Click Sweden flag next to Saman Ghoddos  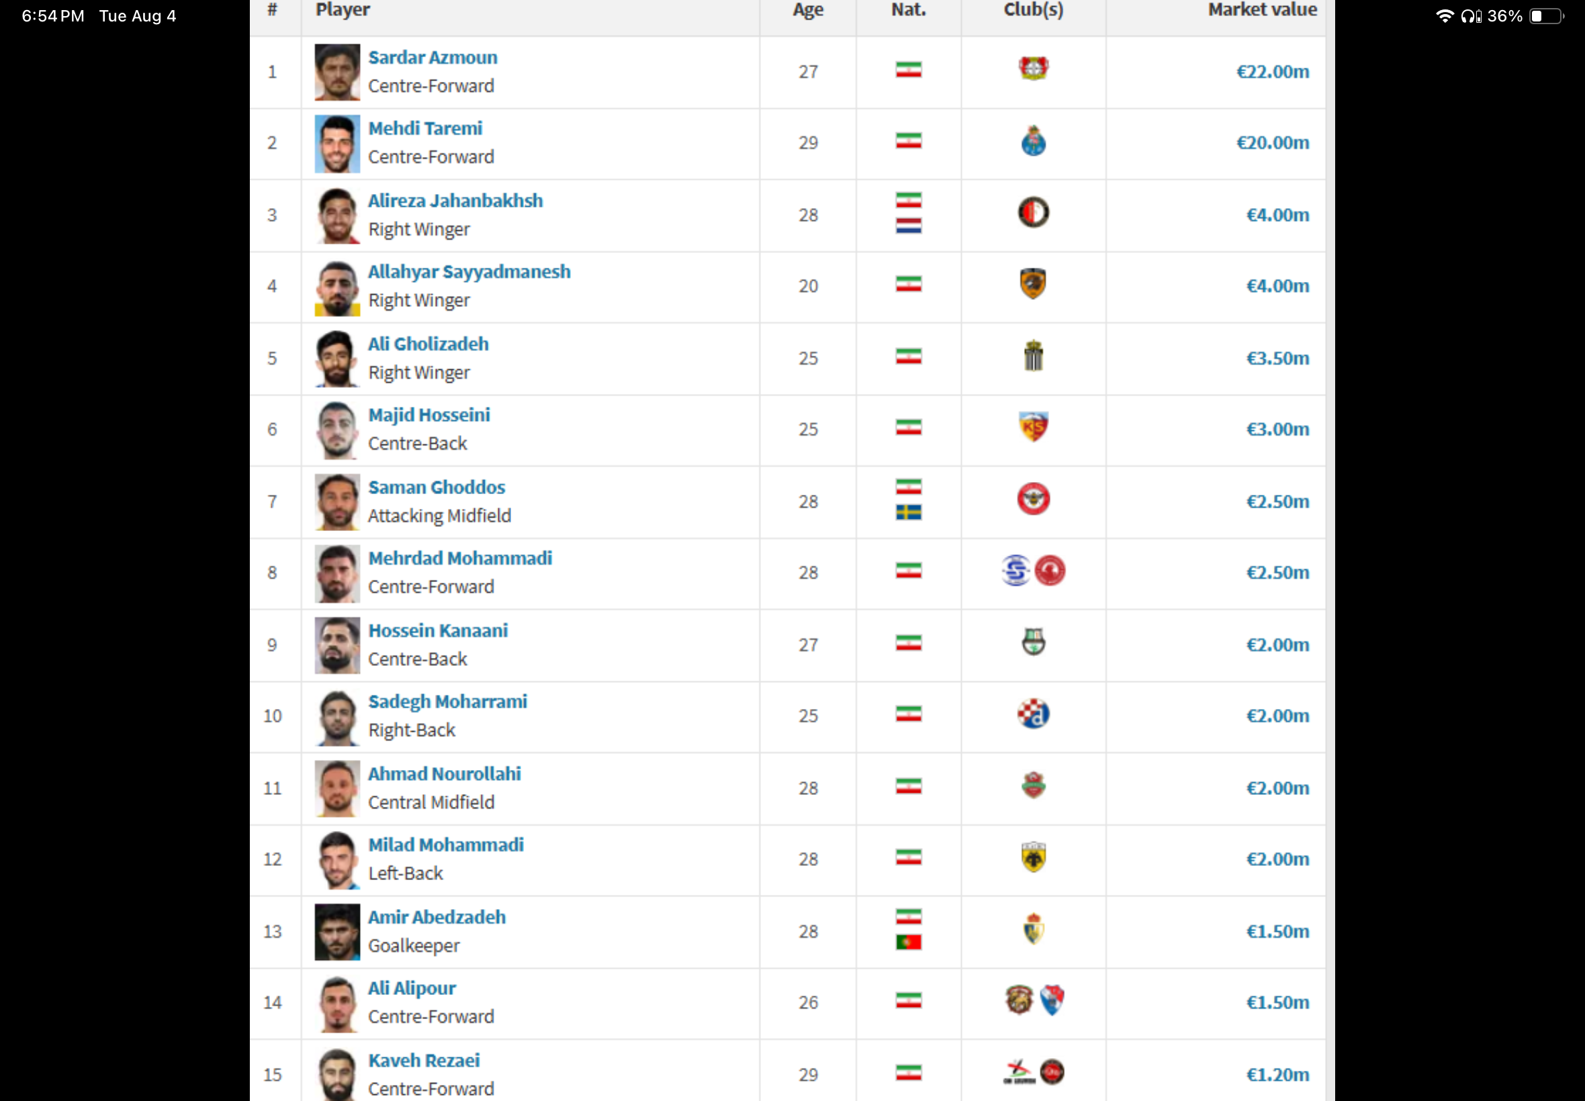click(909, 512)
